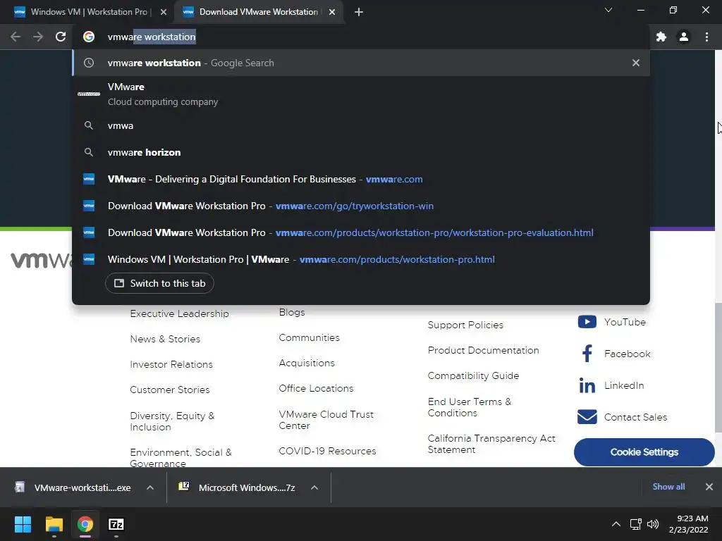Show all downloads

pyautogui.click(x=668, y=487)
